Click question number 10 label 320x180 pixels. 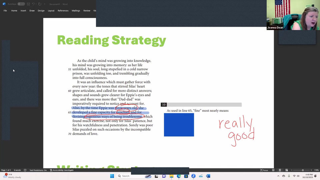[x=164, y=105]
